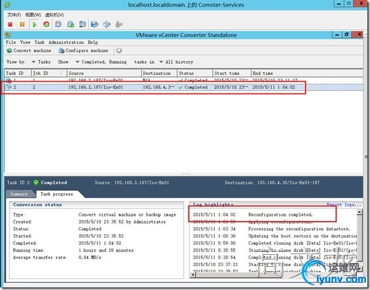
Task: Sort by the Job ID column header
Action: (49, 73)
